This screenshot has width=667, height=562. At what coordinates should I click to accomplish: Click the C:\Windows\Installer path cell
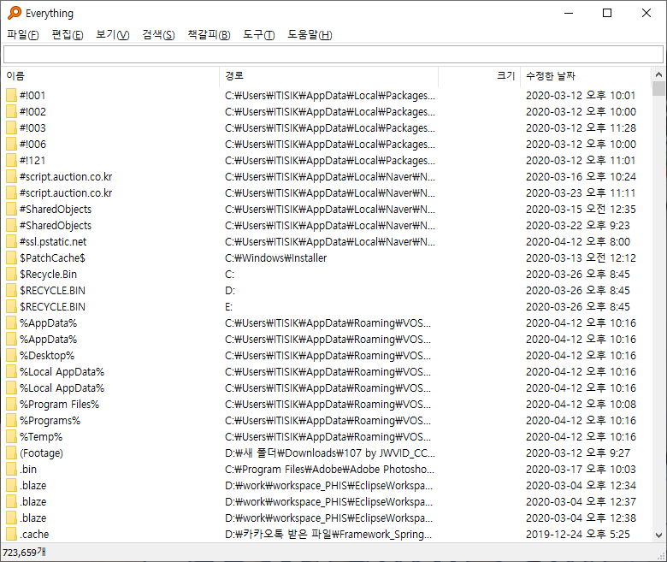(275, 257)
